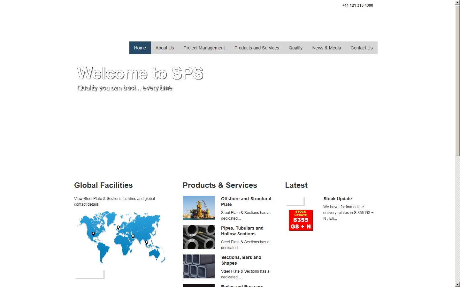Open the Stock Update article
The width and height of the screenshot is (460, 287).
coord(337,199)
